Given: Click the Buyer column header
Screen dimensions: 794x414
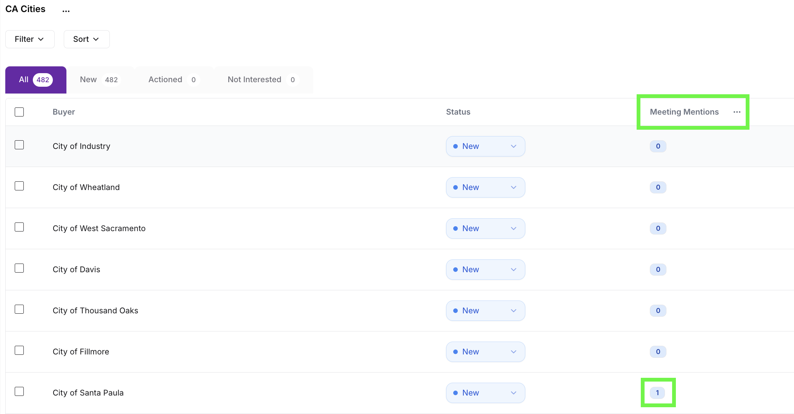Looking at the screenshot, I should point(64,112).
